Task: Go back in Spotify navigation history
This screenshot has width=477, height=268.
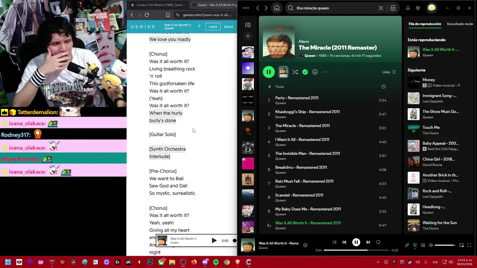Action: pos(258,8)
